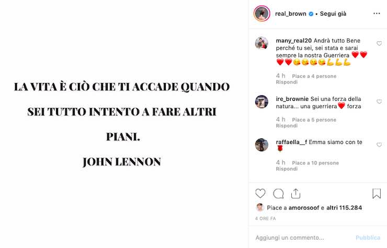Like ire_brownie's comment
This screenshot has width=387, height=248.
379,102
